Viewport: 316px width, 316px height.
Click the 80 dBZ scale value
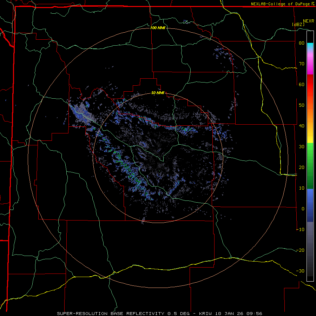pos(302,43)
